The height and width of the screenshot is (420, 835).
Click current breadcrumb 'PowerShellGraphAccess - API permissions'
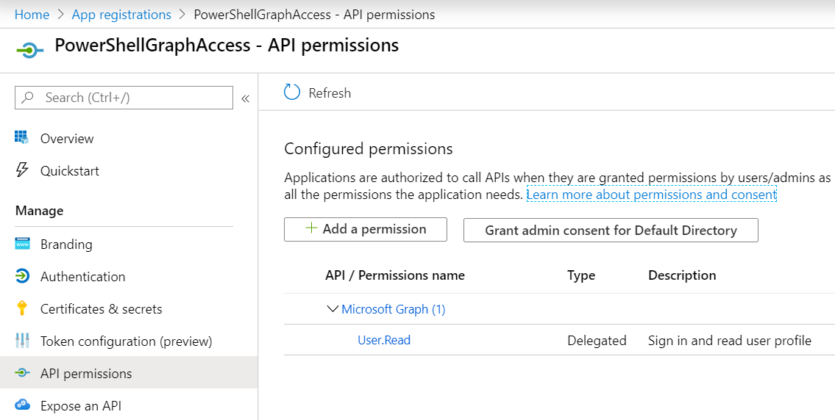point(314,15)
